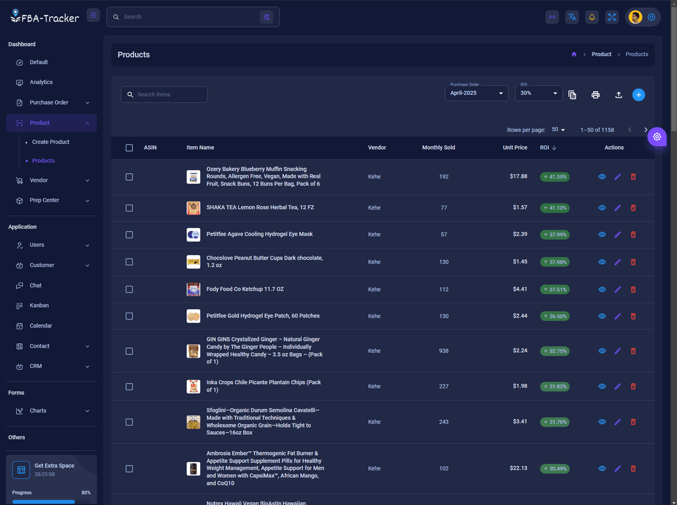Go to the home breadcrumb icon
This screenshot has width=677, height=505.
pyautogui.click(x=574, y=54)
